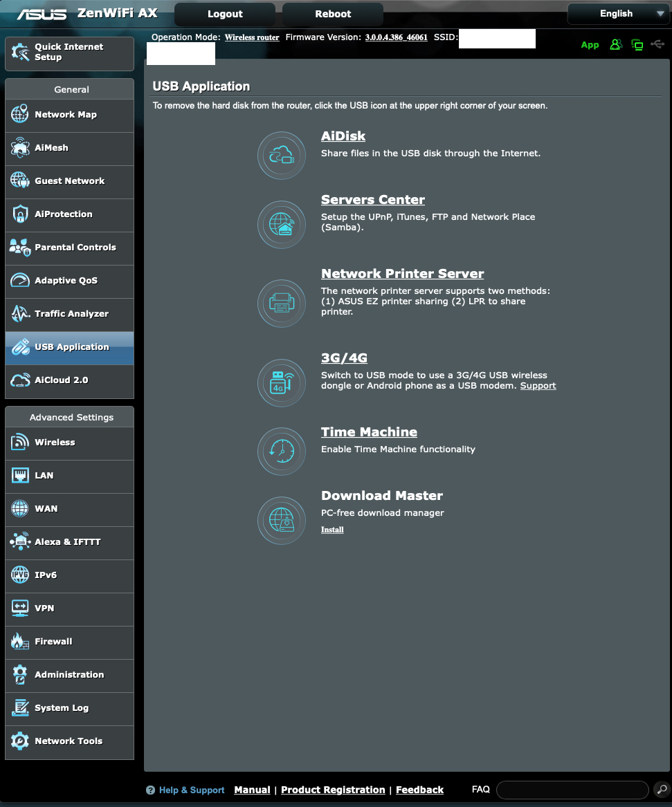Click the Feedback footer link
The width and height of the screenshot is (672, 807).
click(419, 790)
